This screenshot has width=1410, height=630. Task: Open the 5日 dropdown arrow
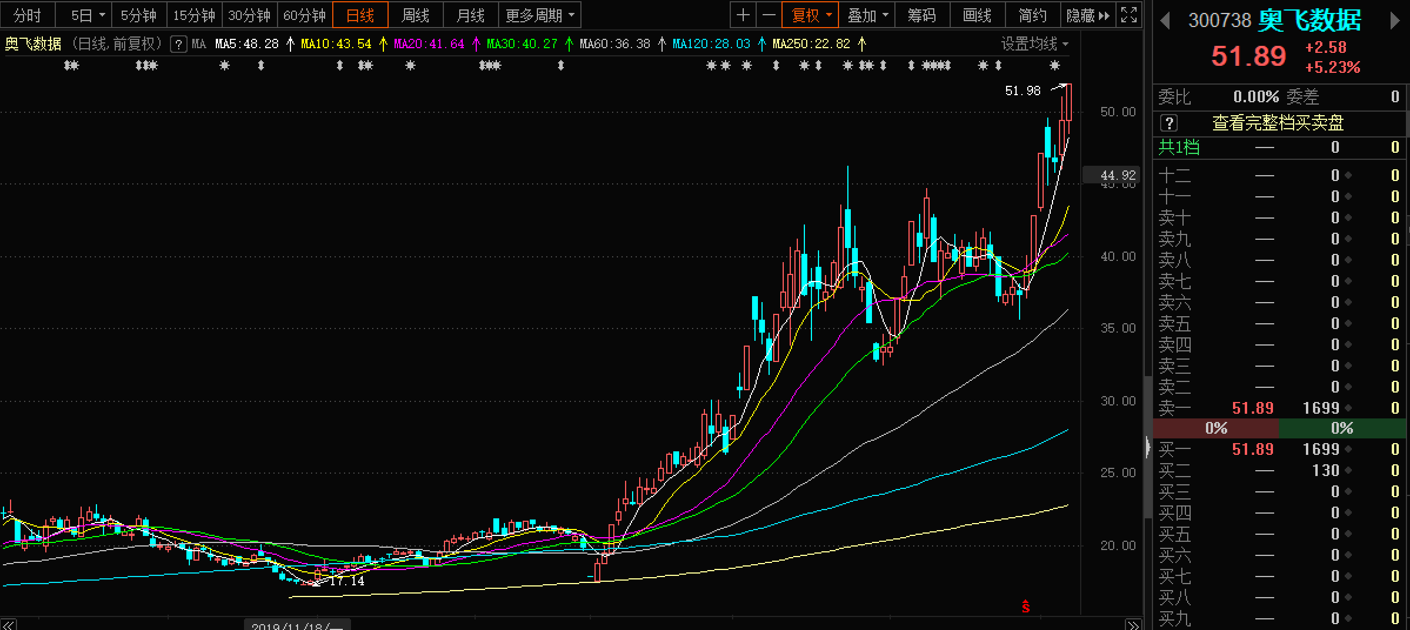tap(102, 15)
